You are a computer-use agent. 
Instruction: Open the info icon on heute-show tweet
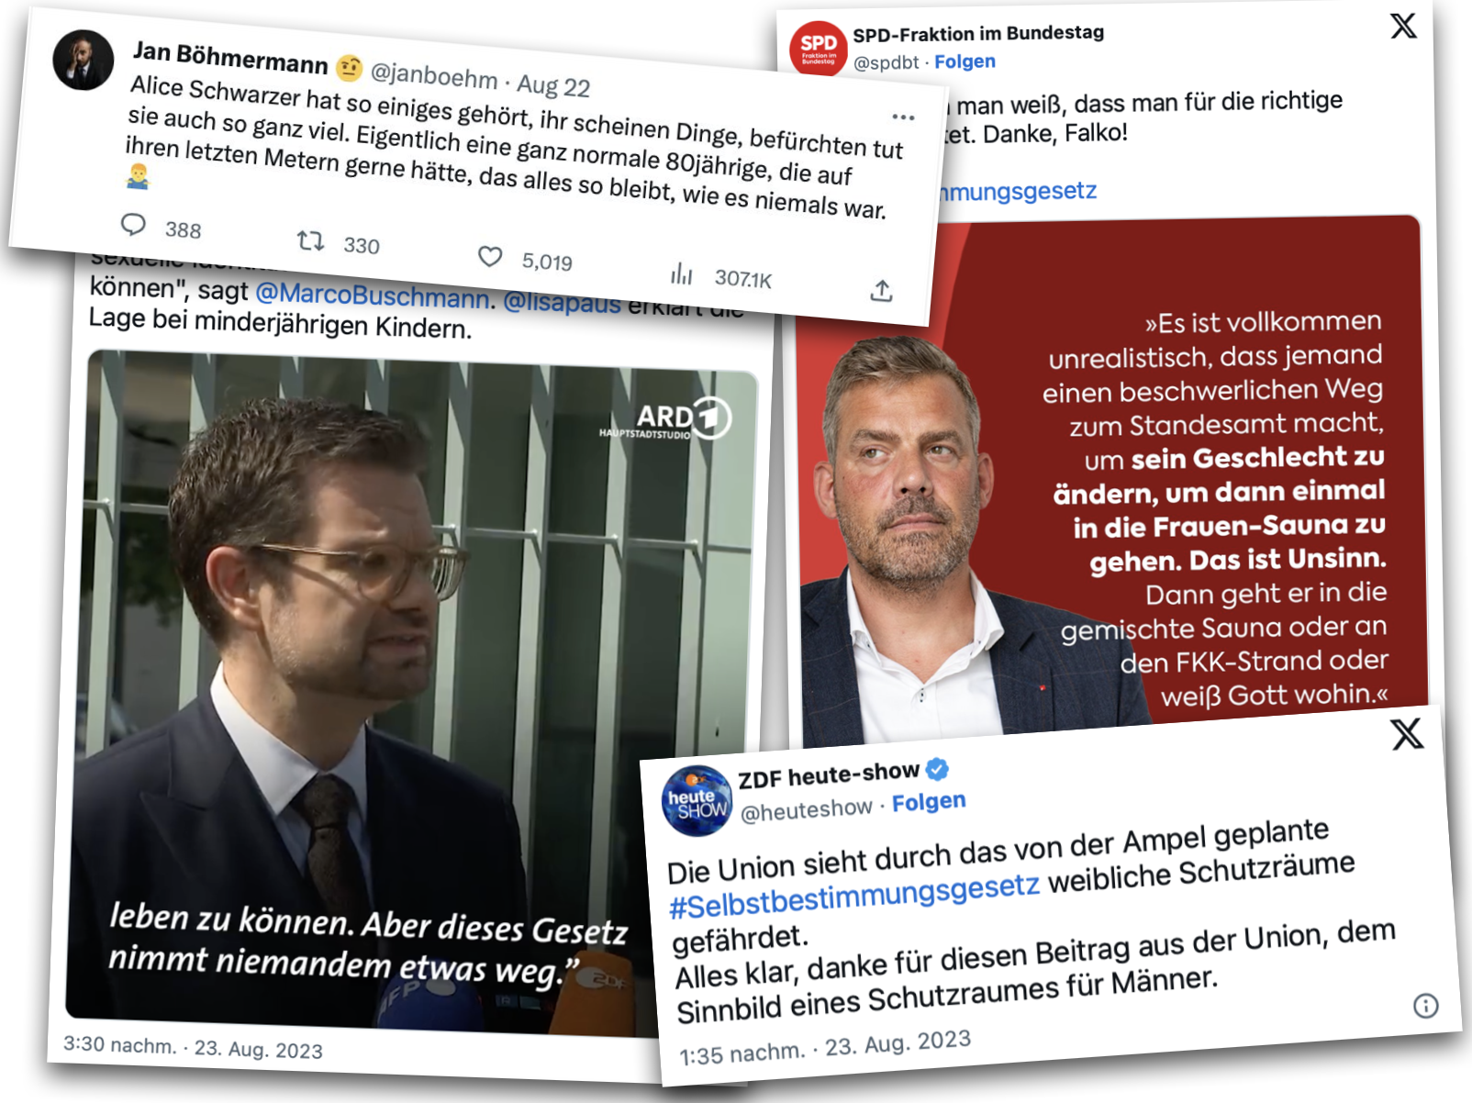[x=1425, y=1006]
